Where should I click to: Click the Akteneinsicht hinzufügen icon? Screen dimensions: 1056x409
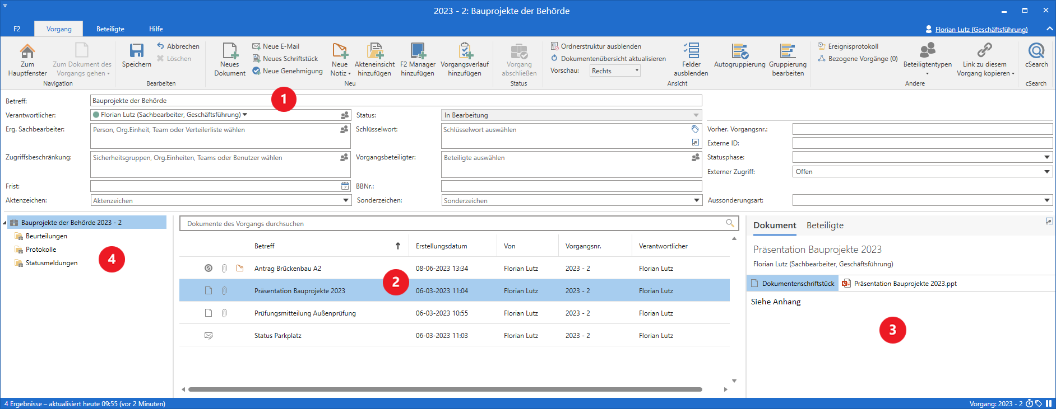click(x=374, y=51)
